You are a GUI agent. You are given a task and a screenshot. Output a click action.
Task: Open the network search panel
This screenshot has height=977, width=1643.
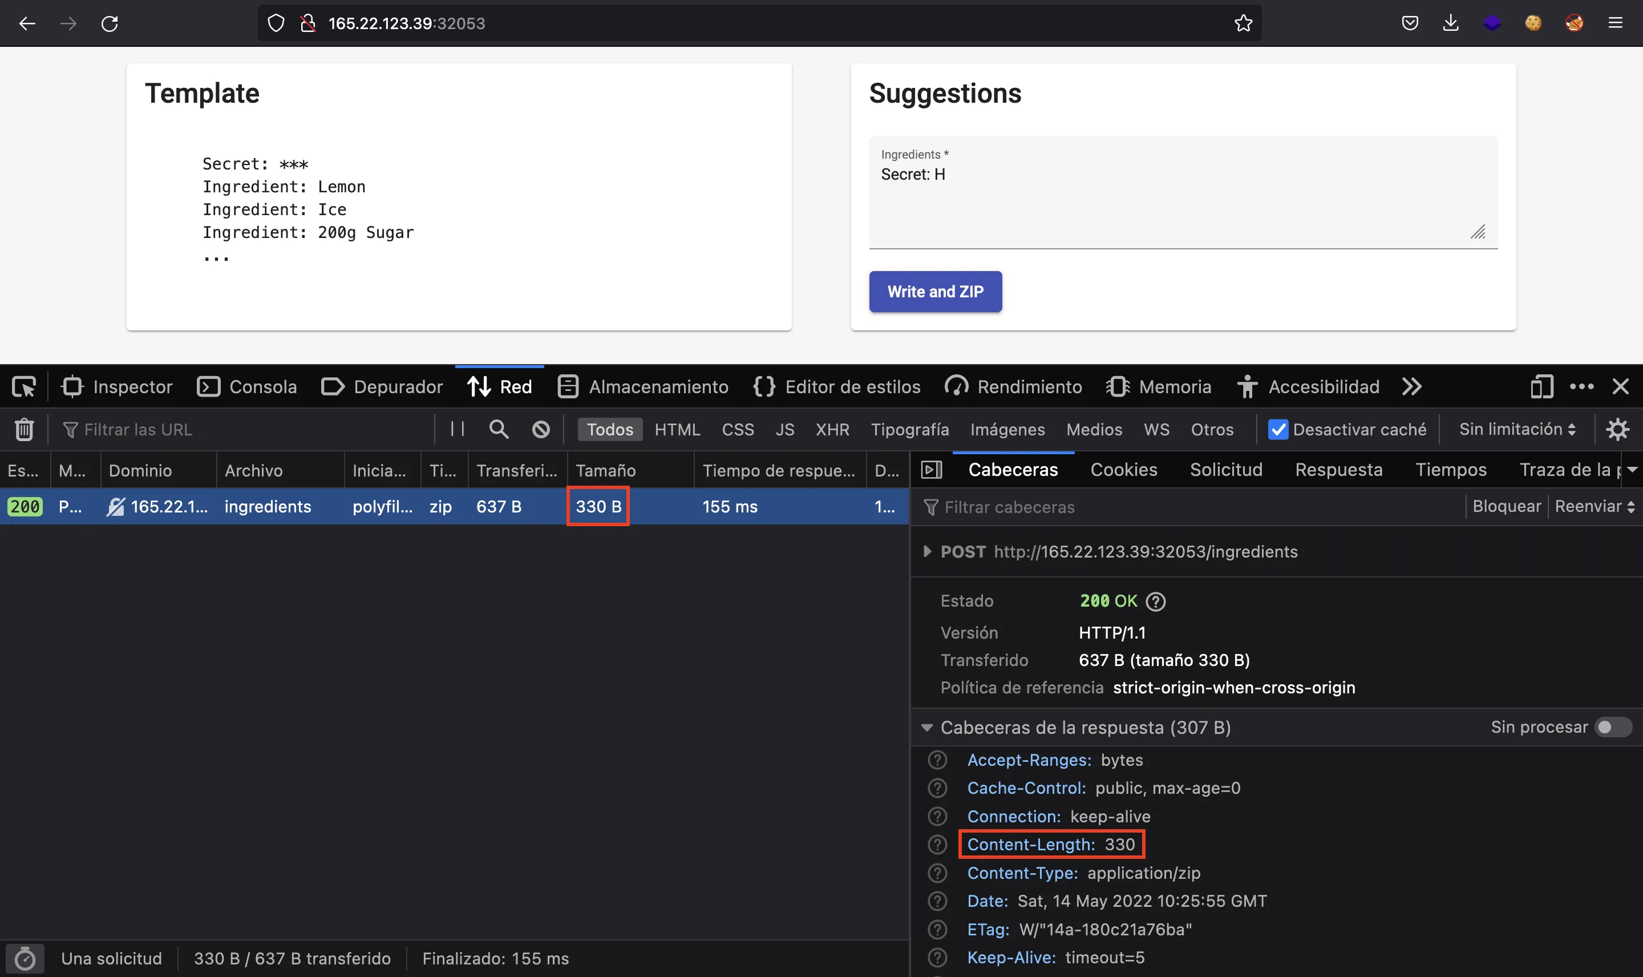coord(499,429)
